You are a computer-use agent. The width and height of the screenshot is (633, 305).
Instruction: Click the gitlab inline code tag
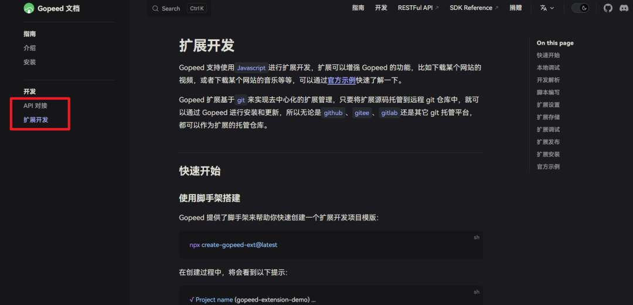click(390, 113)
